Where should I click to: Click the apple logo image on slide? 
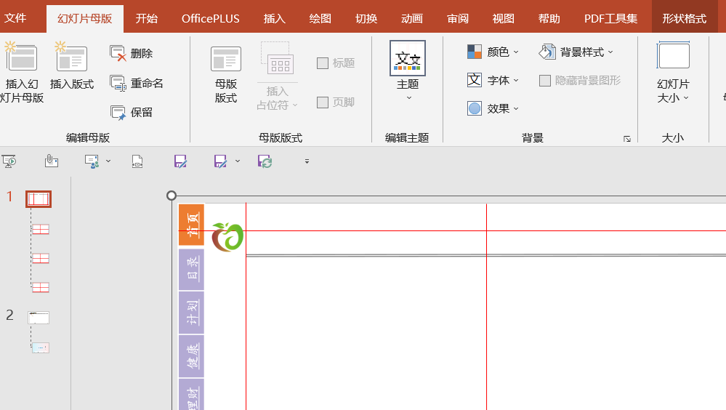[227, 237]
